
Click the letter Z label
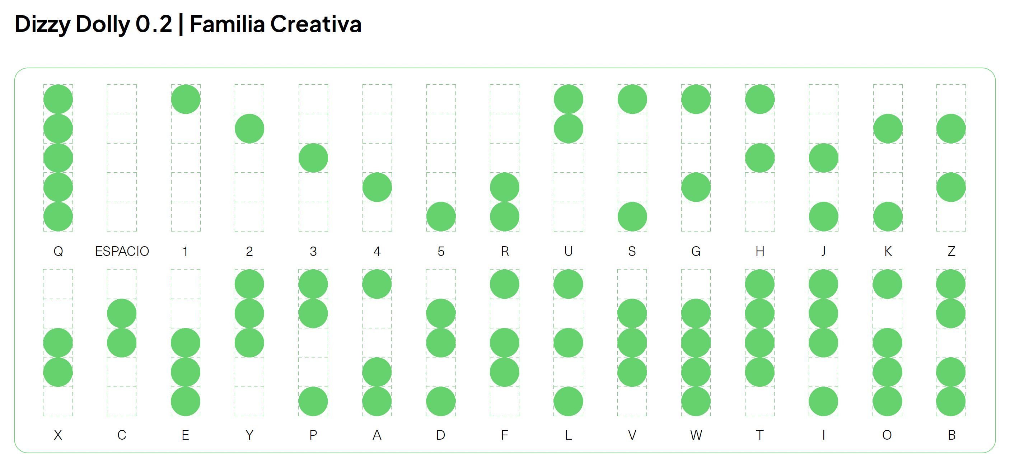click(951, 251)
